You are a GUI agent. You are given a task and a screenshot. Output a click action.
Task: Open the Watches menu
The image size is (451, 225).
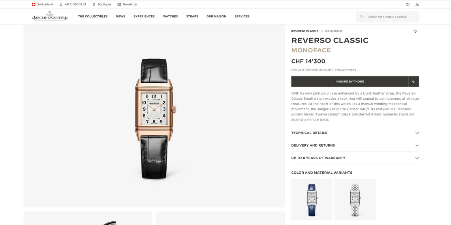[170, 17]
